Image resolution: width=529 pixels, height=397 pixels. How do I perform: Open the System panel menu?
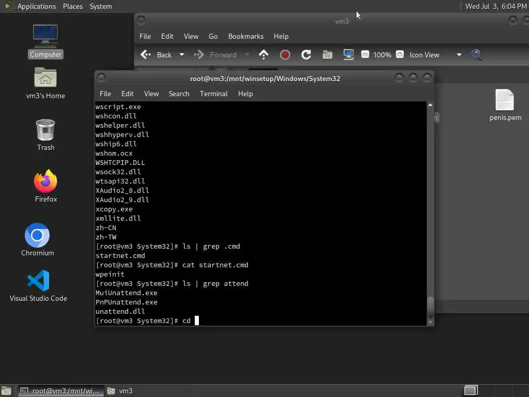101,6
